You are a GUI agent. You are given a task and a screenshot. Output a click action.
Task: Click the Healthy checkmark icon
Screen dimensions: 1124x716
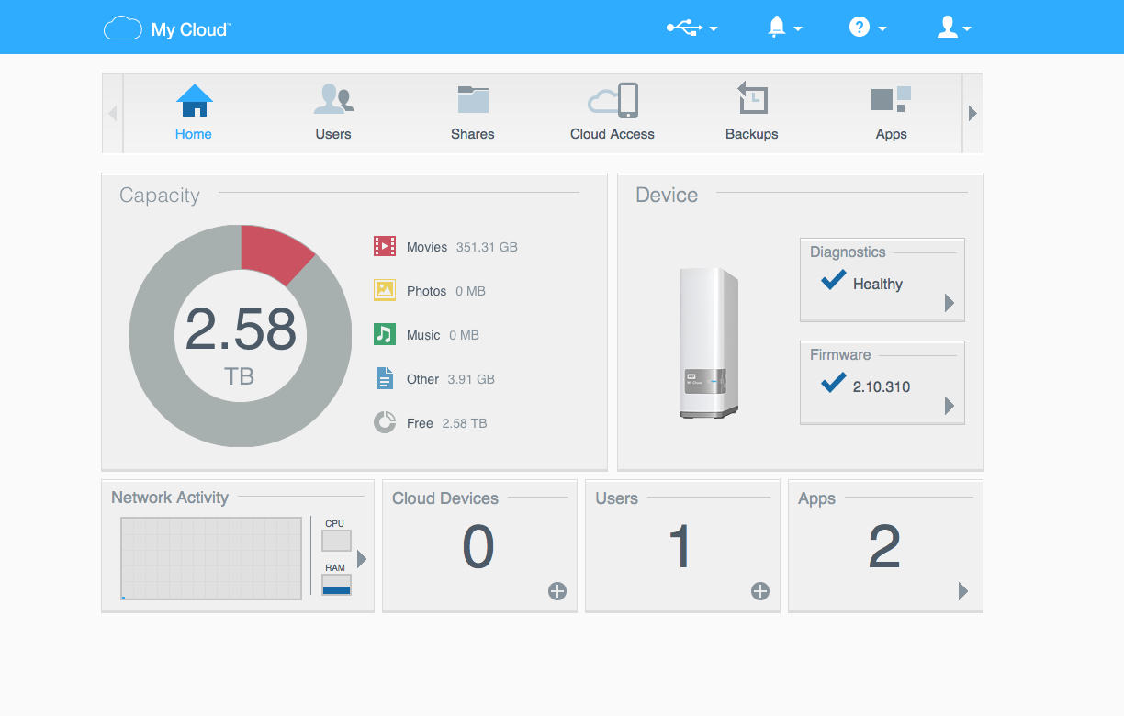(833, 280)
